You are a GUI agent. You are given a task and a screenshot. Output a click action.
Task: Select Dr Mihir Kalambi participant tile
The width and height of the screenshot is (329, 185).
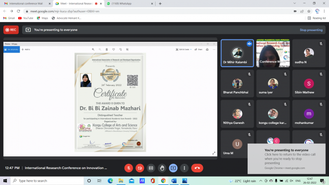[237, 53]
